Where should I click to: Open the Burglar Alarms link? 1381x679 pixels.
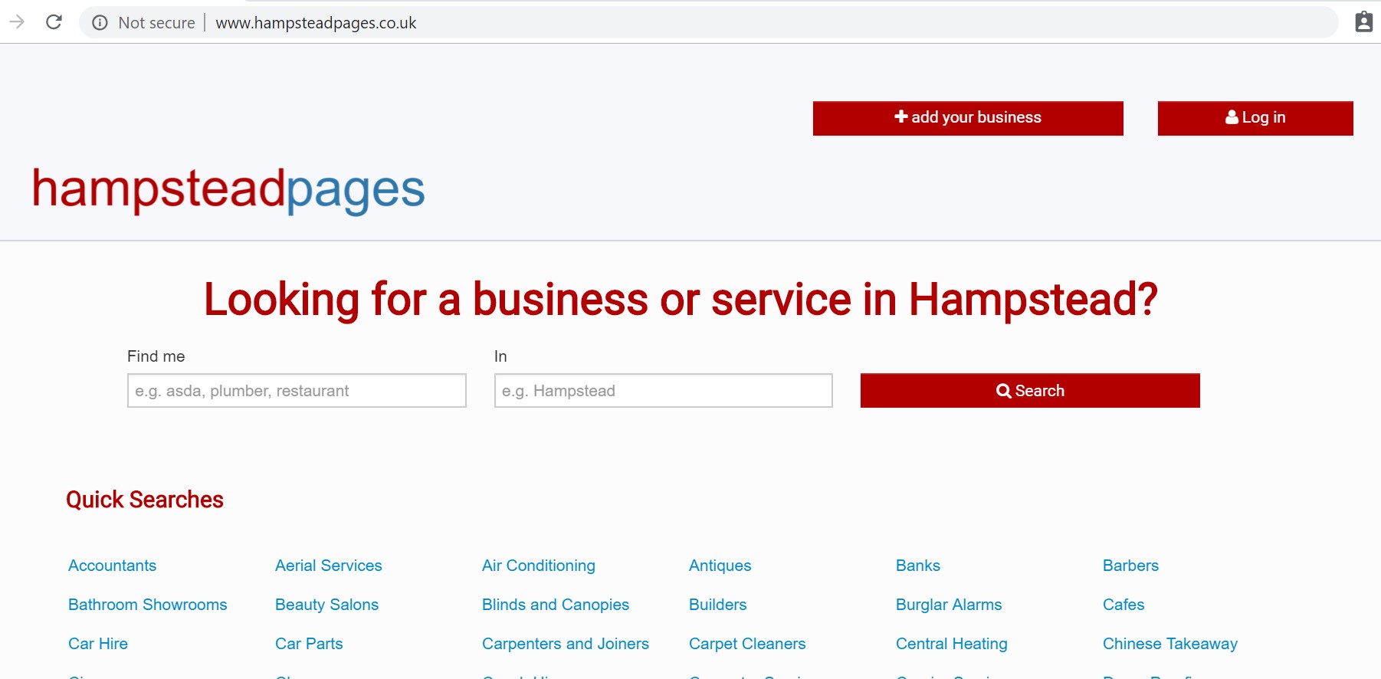coord(949,605)
